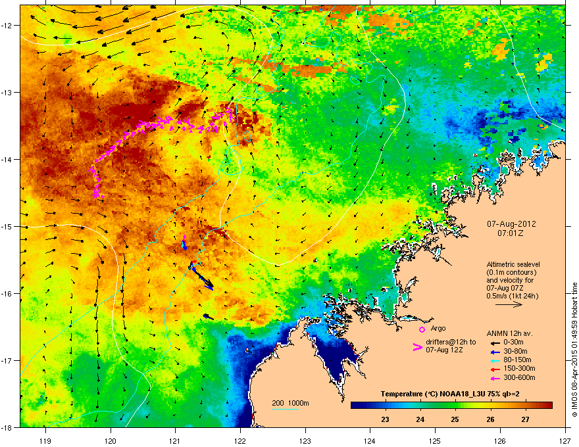
Task: Click the date text '07-Aug-2012'
Action: (x=511, y=224)
